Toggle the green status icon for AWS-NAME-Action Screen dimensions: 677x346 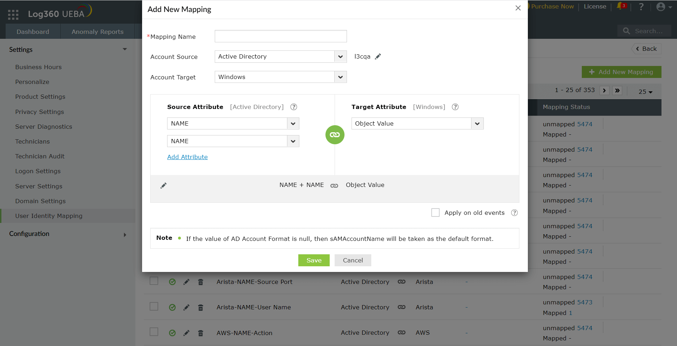172,333
